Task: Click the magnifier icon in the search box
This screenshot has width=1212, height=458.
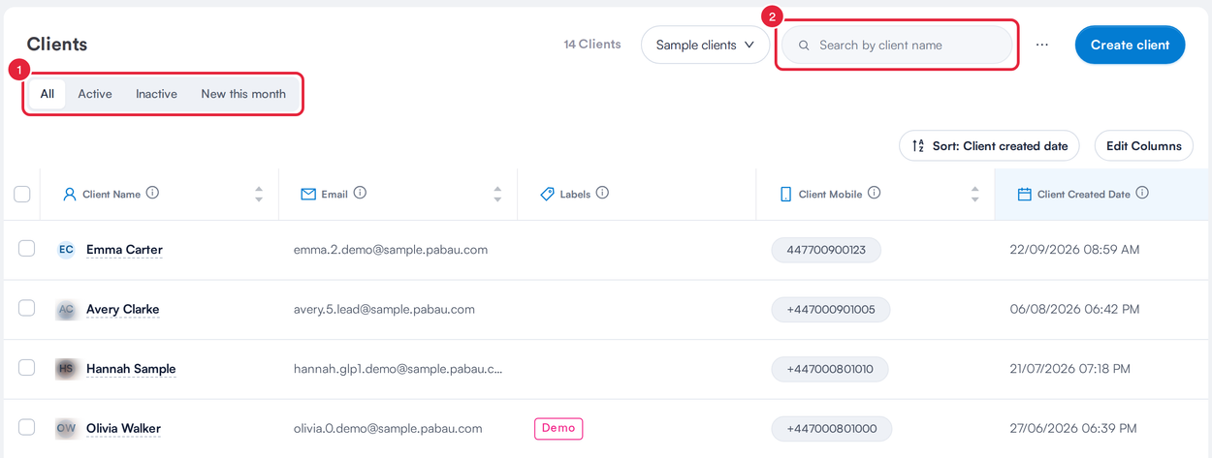Action: click(804, 46)
